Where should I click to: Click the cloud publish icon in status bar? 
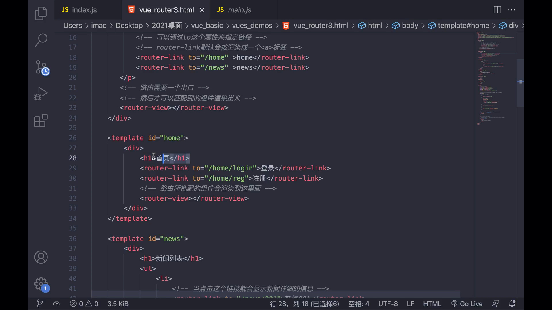coord(57,304)
